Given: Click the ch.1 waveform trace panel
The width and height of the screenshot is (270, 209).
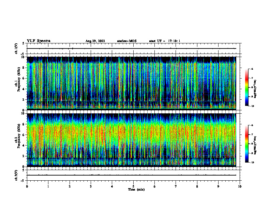Looking at the screenshot, I should pyautogui.click(x=133, y=48).
